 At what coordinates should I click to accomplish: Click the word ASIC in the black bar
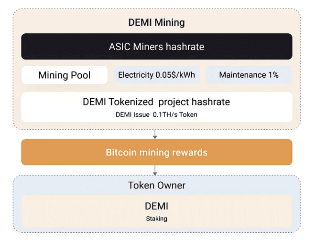pyautogui.click(x=119, y=47)
